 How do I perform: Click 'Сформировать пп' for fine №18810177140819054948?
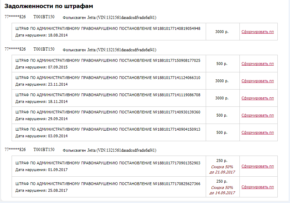pyautogui.click(x=257, y=32)
